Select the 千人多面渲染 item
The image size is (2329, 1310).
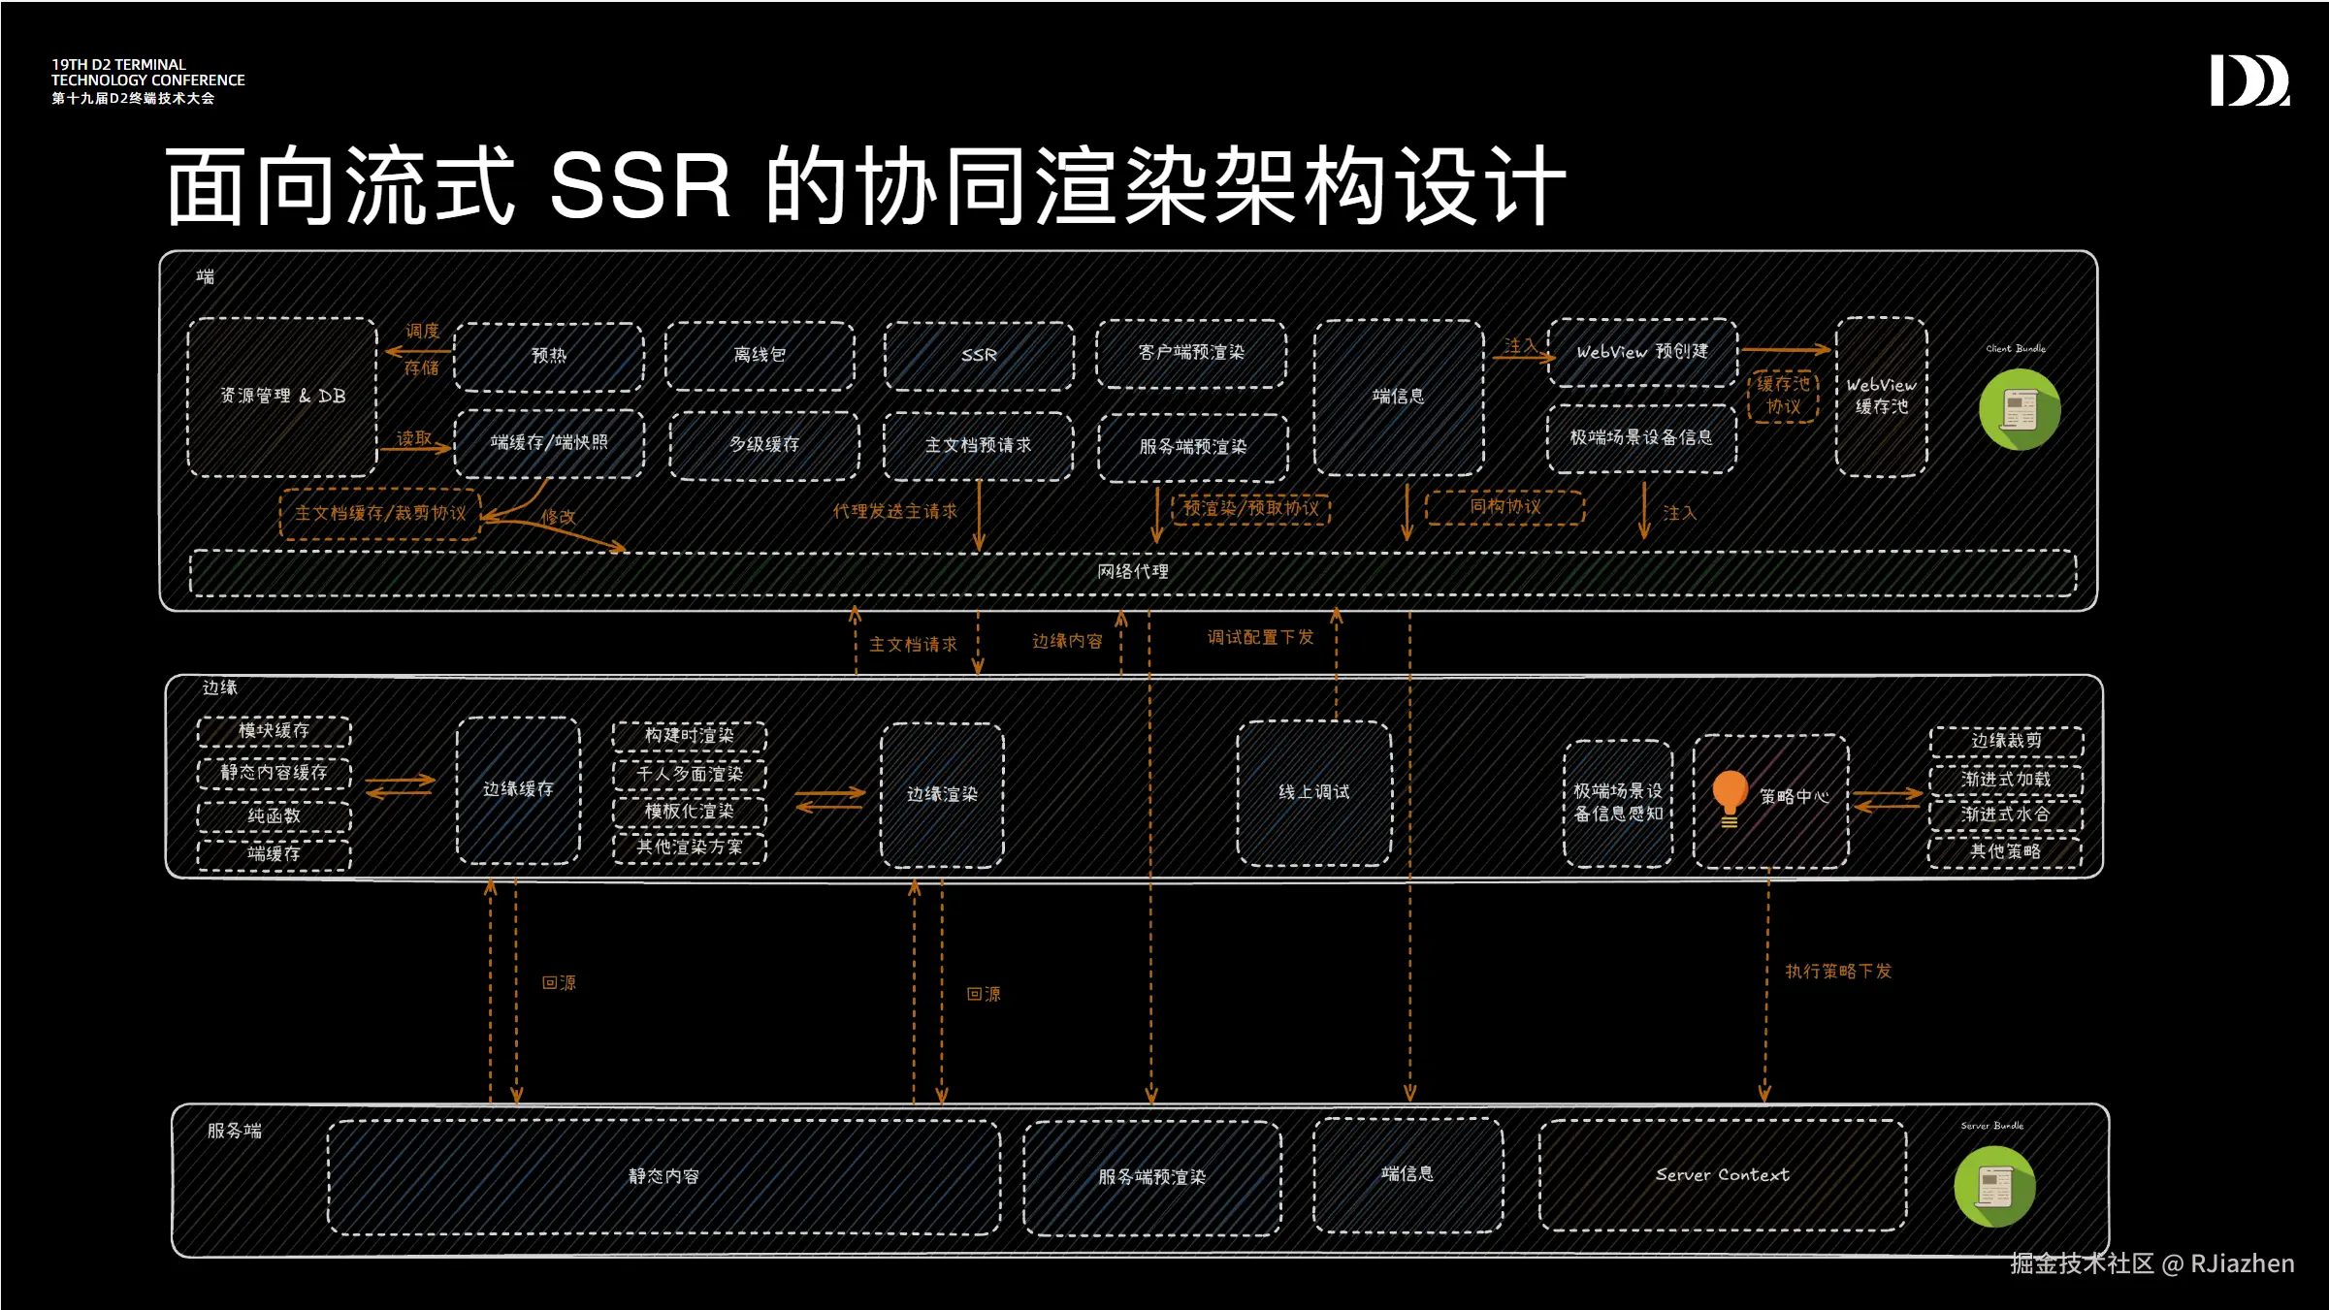tap(689, 774)
